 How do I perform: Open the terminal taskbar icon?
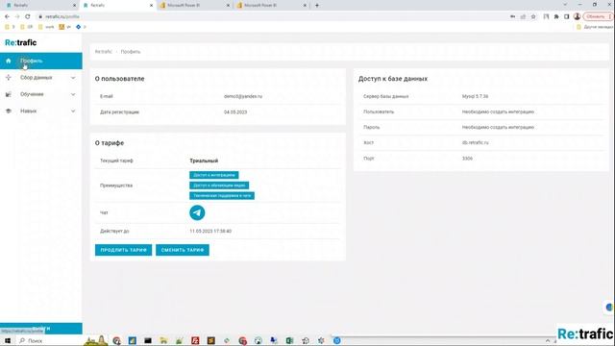pyautogui.click(x=148, y=340)
